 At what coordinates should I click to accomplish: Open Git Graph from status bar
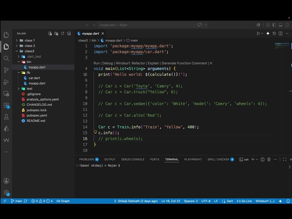pos(63,201)
